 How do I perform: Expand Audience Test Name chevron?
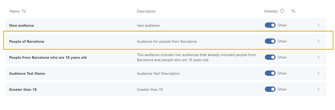click(x=318, y=73)
